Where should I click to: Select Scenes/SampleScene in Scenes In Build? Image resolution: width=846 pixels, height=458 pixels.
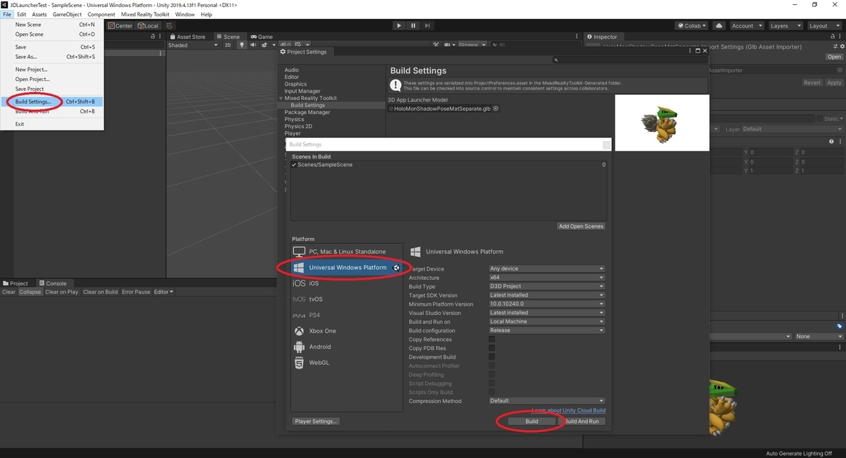click(448, 164)
